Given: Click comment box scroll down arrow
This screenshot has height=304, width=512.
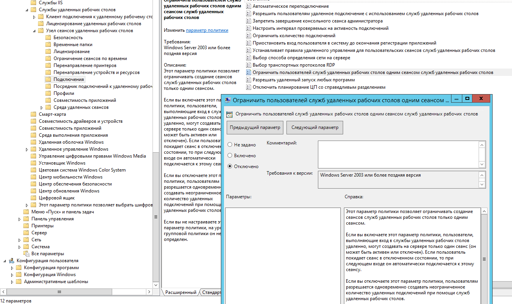Looking at the screenshot, I should (x=482, y=164).
